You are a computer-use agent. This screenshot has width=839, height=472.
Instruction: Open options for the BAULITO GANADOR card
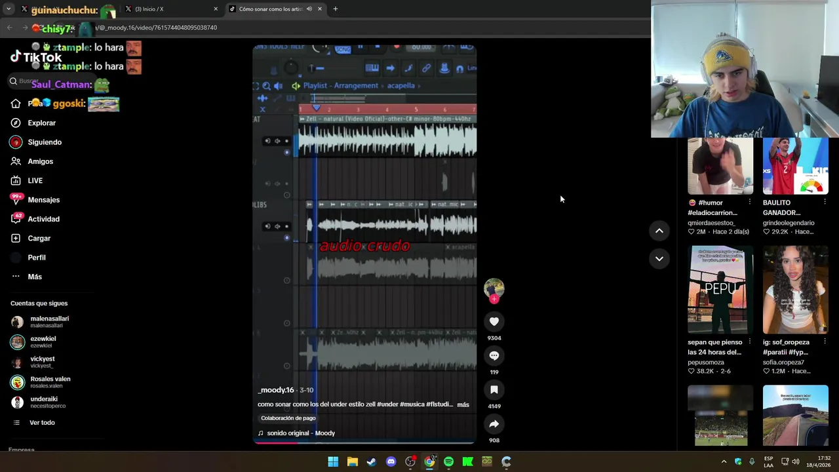click(825, 203)
